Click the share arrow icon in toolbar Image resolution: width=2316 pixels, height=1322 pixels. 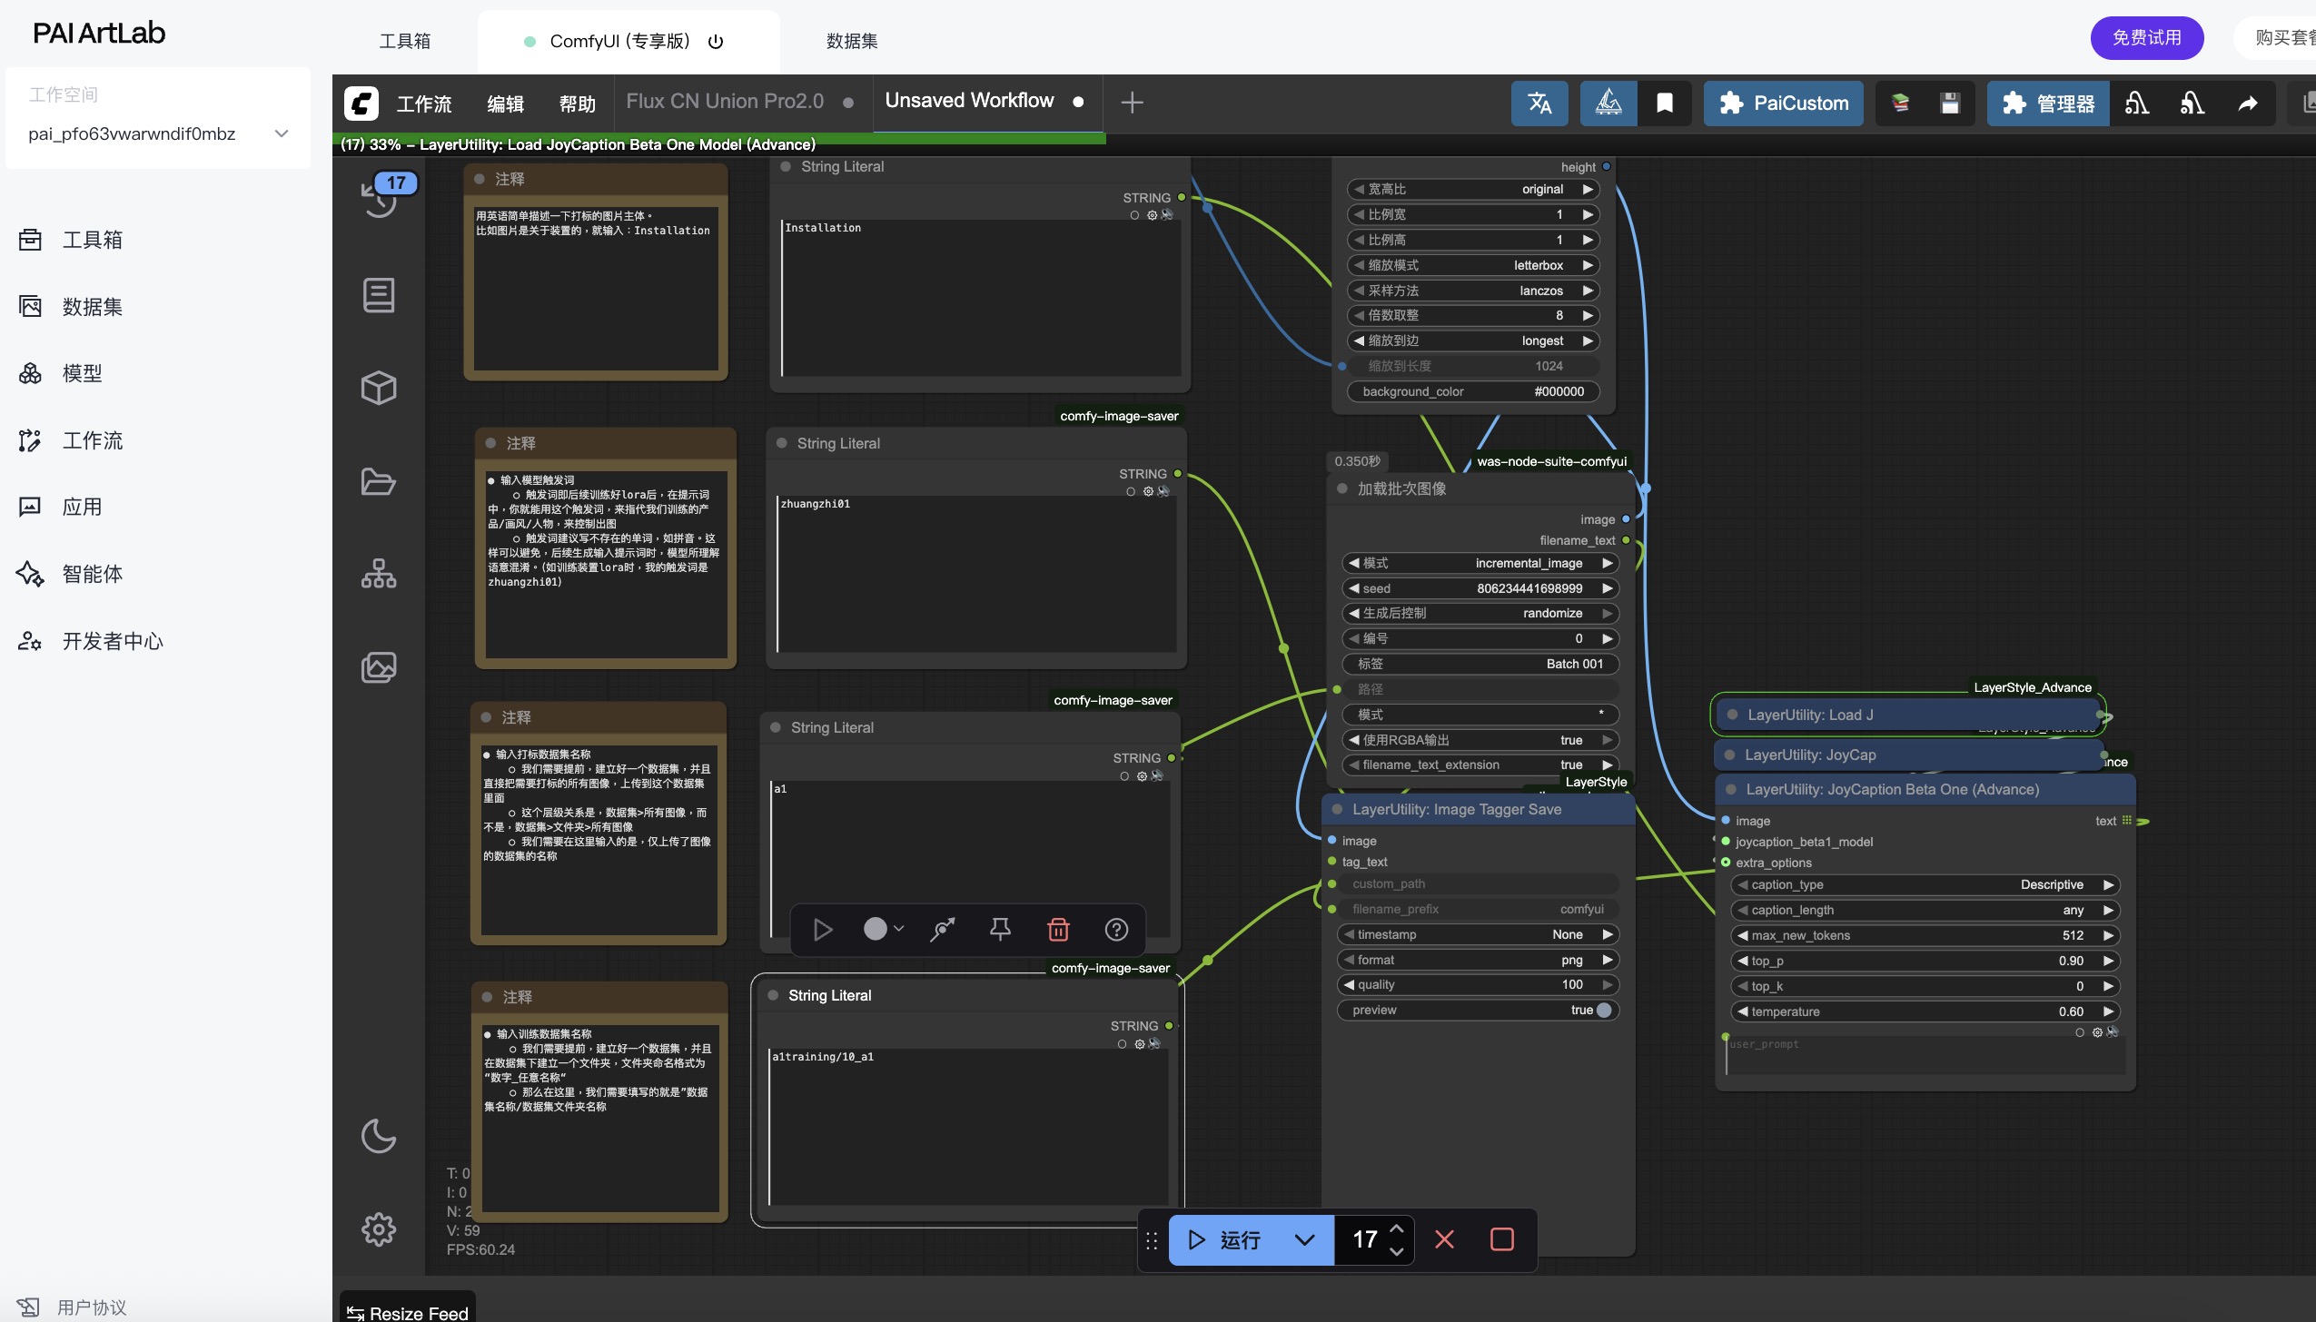point(2247,103)
